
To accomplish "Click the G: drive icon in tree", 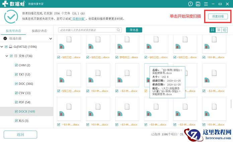I will pyautogui.click(x=11, y=47).
